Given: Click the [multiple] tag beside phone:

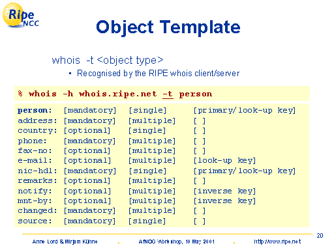Looking at the screenshot, I should pos(152,141).
